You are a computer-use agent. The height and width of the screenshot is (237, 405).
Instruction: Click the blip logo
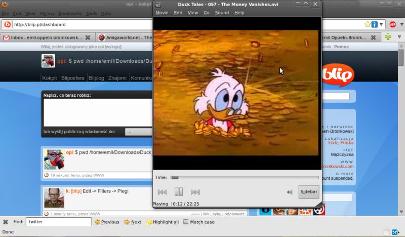click(x=338, y=74)
